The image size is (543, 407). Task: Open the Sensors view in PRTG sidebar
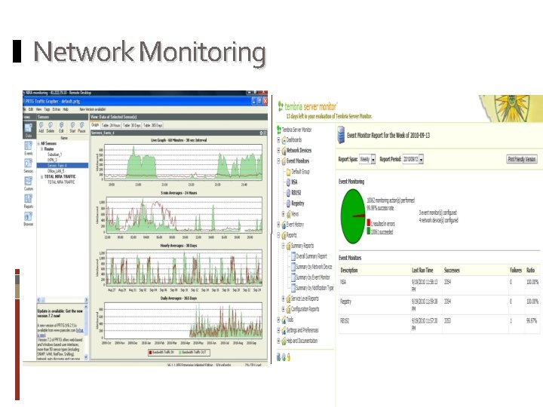point(29,165)
